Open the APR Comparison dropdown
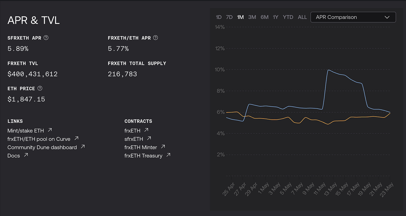Image resolution: width=406 pixels, height=216 pixels. [353, 17]
